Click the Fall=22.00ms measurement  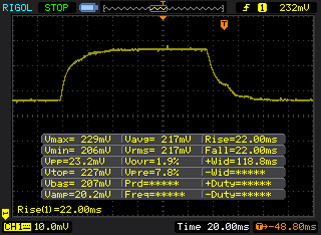[x=241, y=150]
